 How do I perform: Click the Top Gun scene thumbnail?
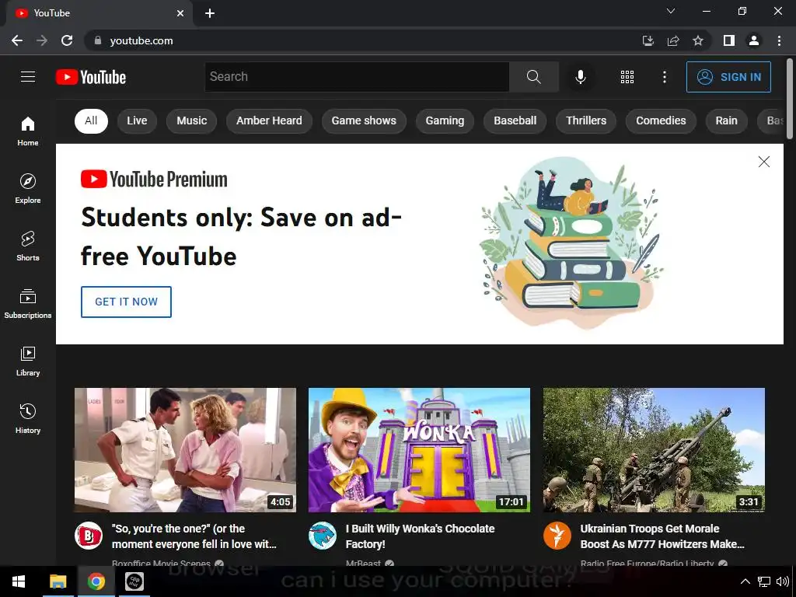185,450
